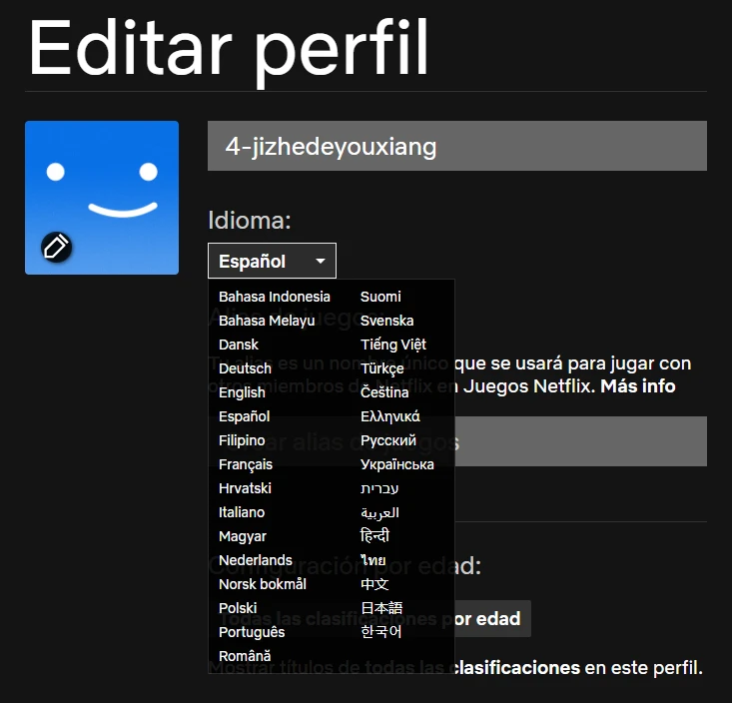Choose Polski language option

(238, 608)
